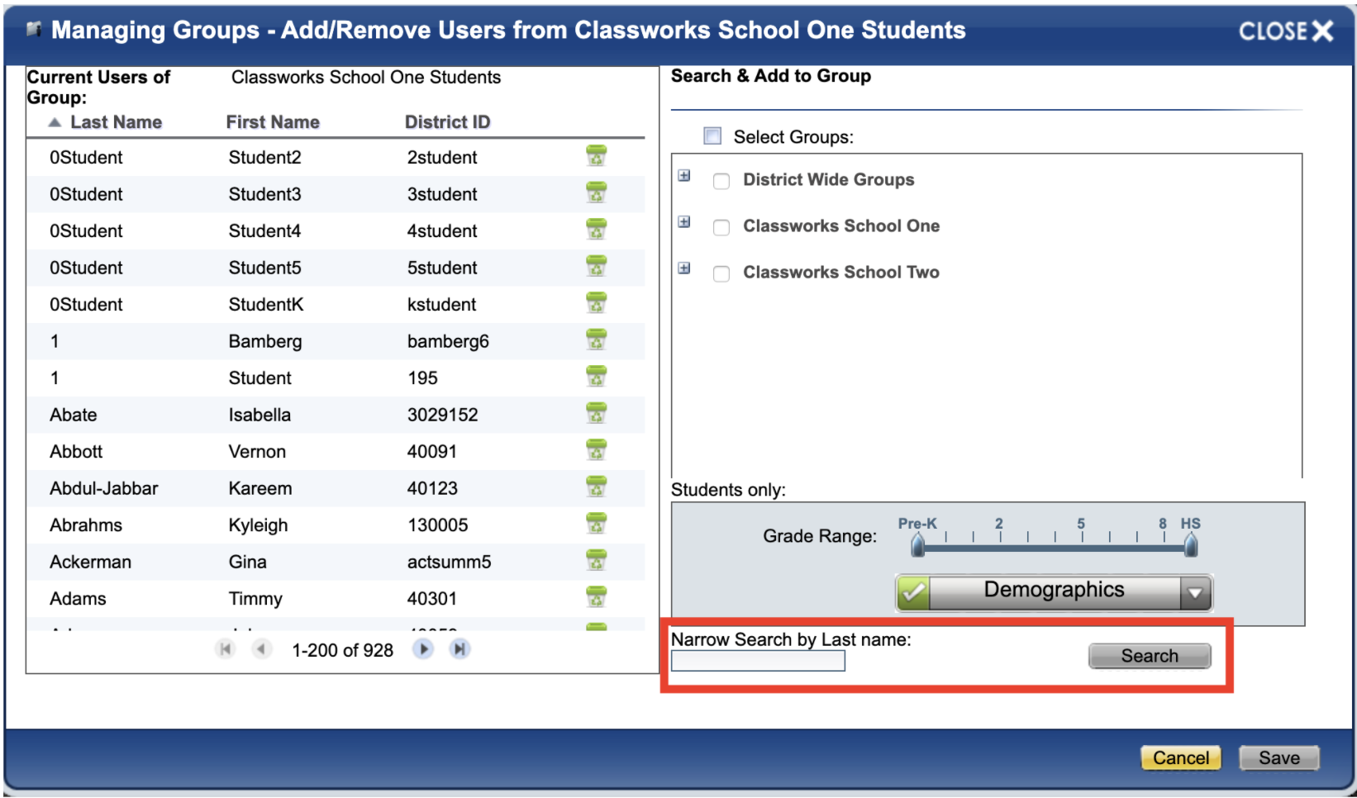Click the district ID bamberg6
Screen dimensions: 1357x798
(x=448, y=342)
